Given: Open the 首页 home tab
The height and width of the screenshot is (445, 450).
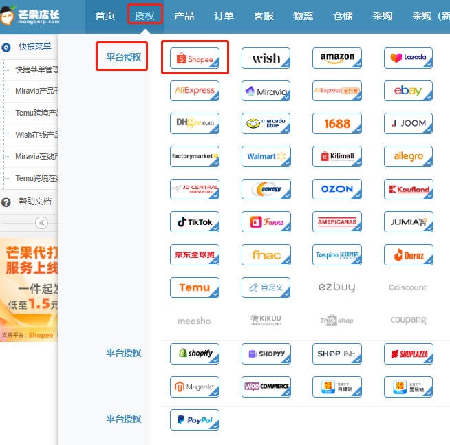Looking at the screenshot, I should click(x=105, y=16).
